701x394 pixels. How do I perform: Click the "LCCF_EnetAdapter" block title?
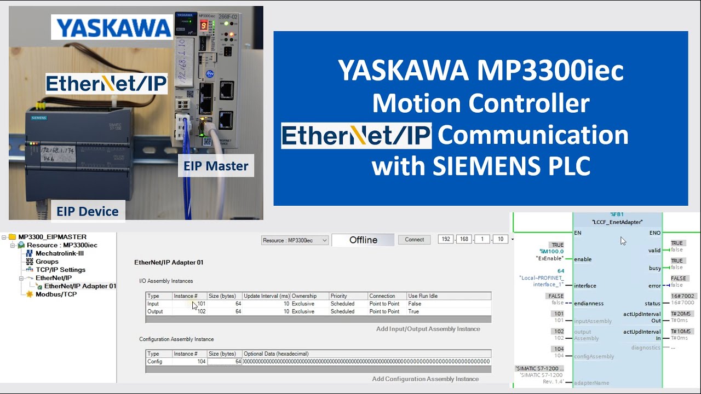pyautogui.click(x=617, y=222)
